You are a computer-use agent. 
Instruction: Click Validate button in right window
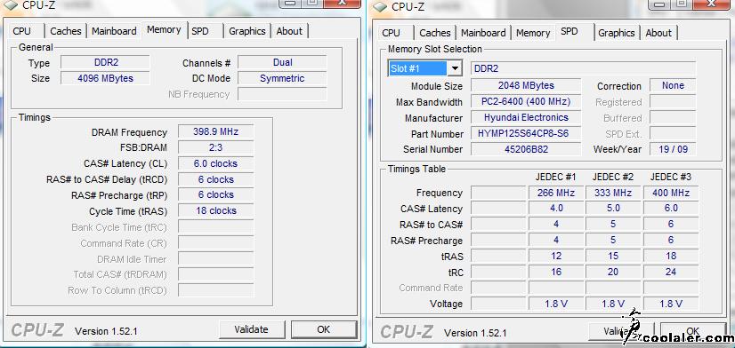pos(621,331)
